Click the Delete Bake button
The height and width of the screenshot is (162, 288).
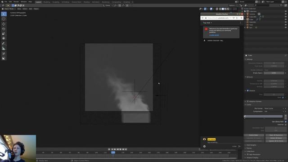[x=254, y=135]
